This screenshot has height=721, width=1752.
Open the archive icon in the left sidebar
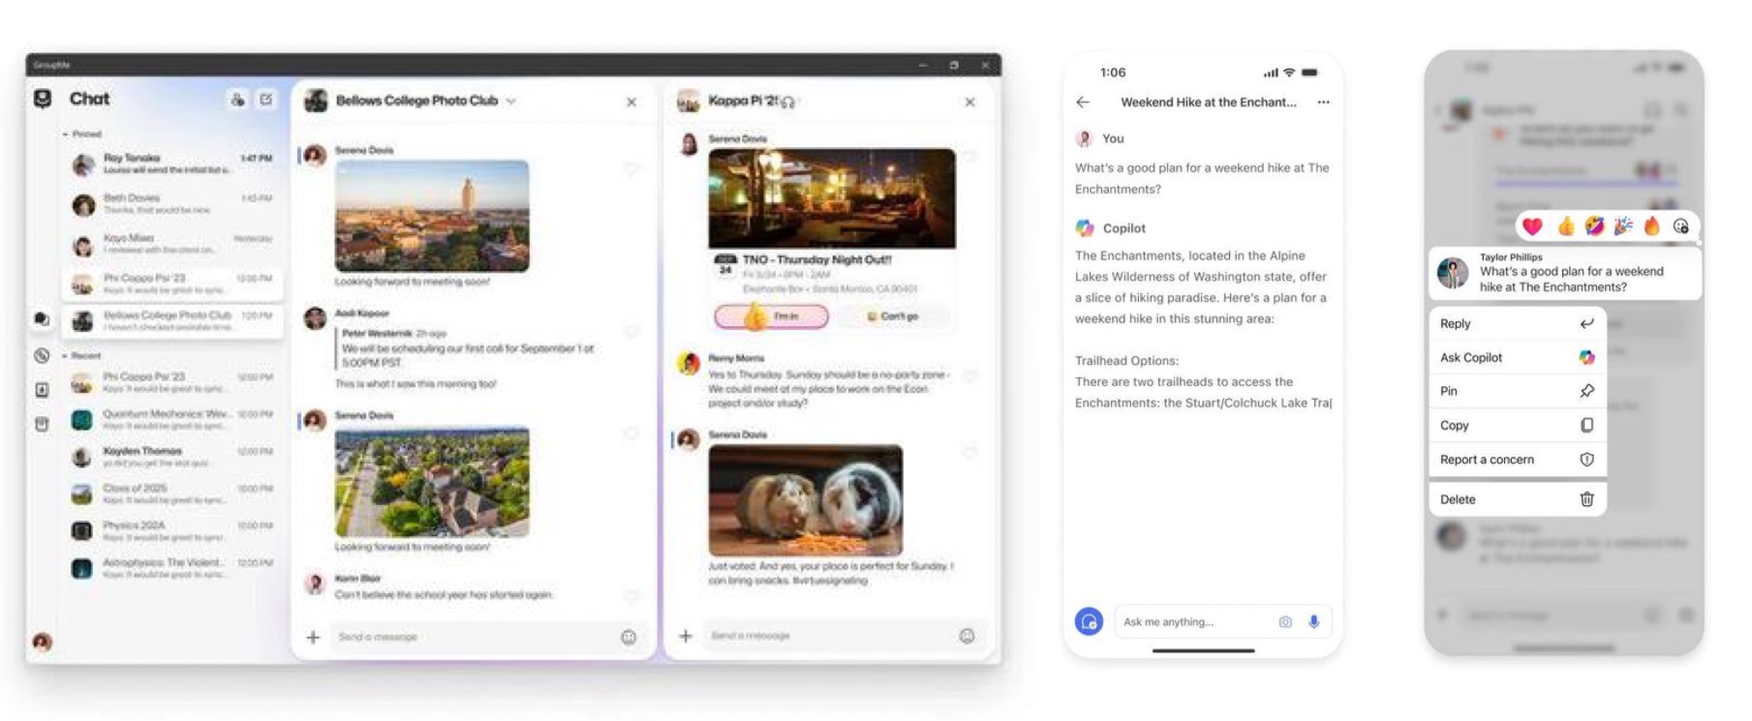[x=42, y=424]
